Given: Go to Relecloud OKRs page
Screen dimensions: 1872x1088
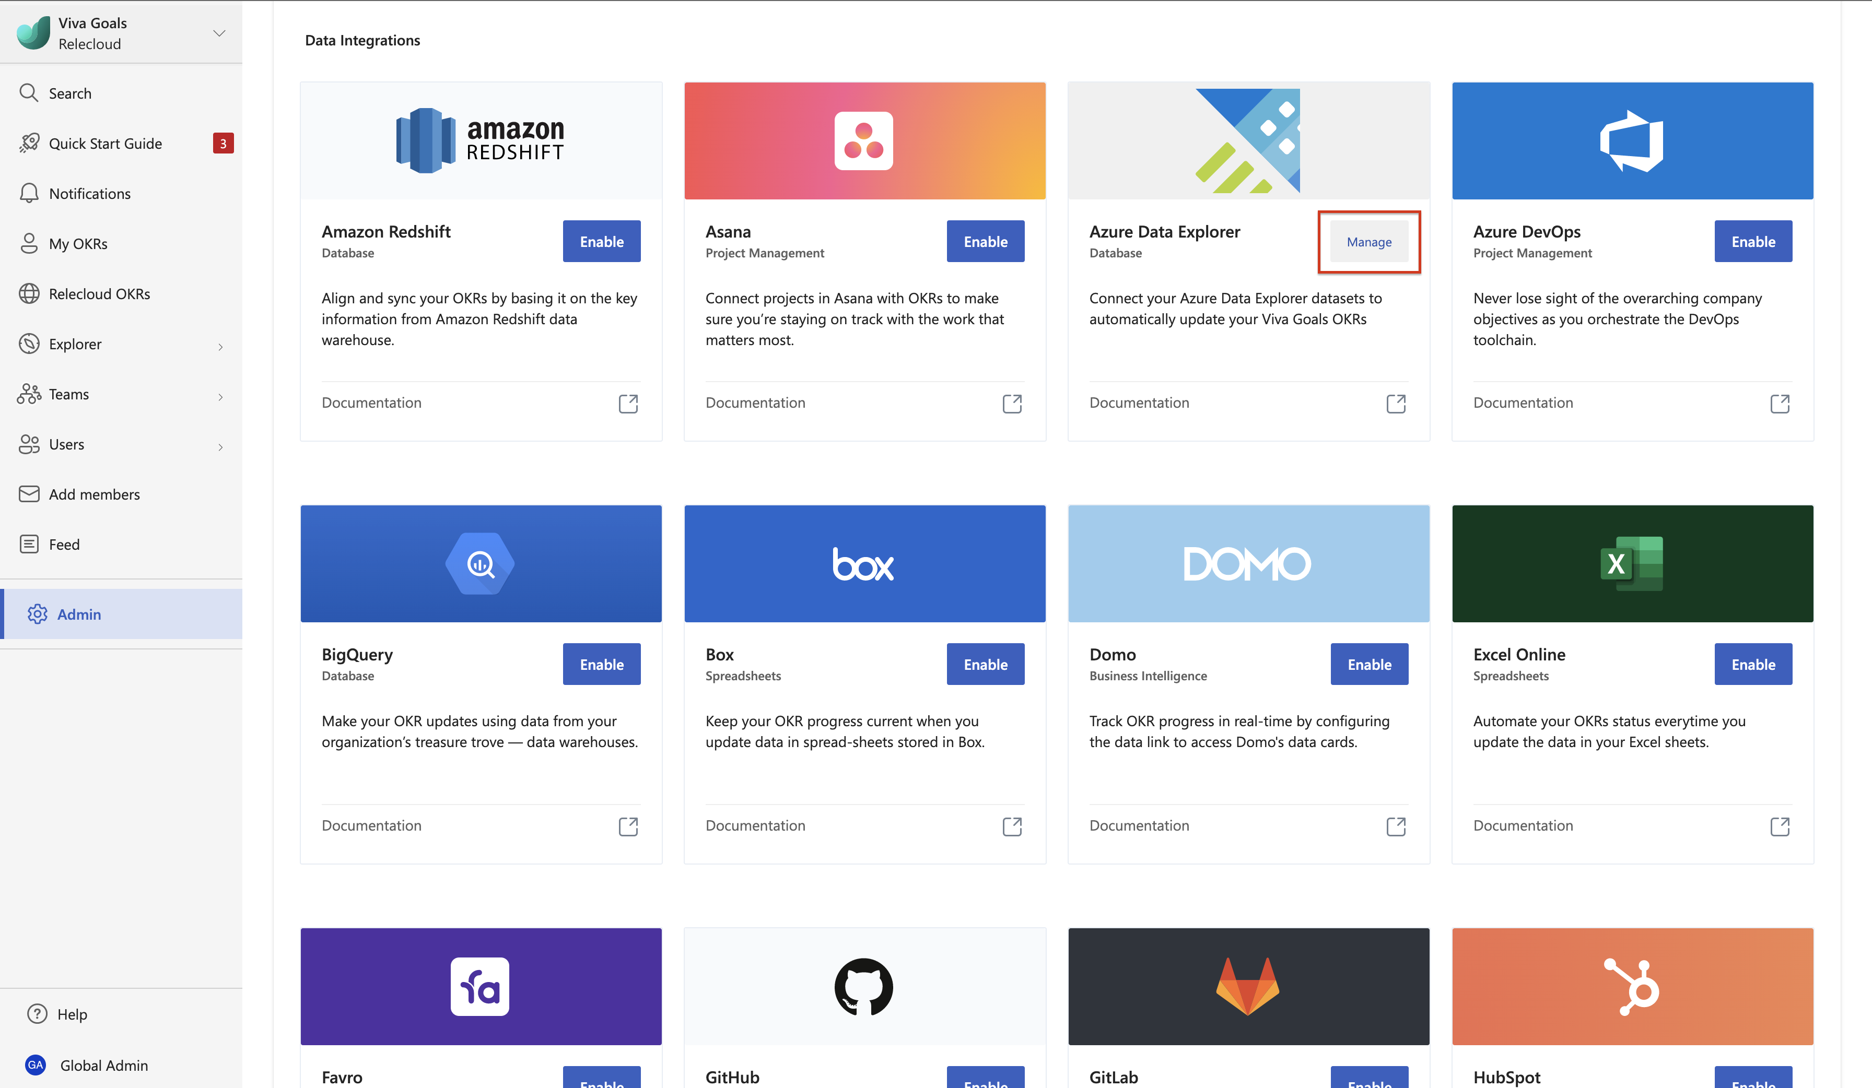Looking at the screenshot, I should (x=99, y=293).
